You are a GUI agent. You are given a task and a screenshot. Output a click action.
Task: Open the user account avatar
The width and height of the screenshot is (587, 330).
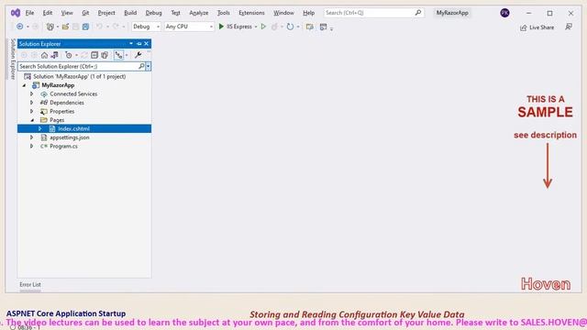[x=504, y=13]
